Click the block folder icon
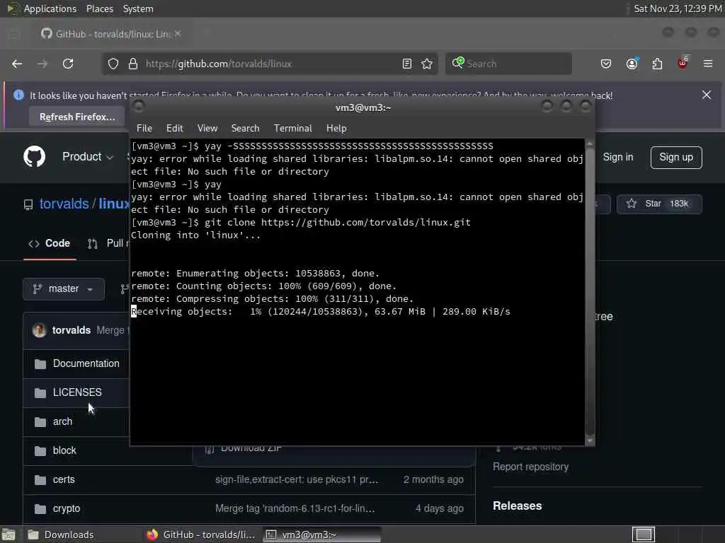Image resolution: width=725 pixels, height=543 pixels. (x=40, y=450)
